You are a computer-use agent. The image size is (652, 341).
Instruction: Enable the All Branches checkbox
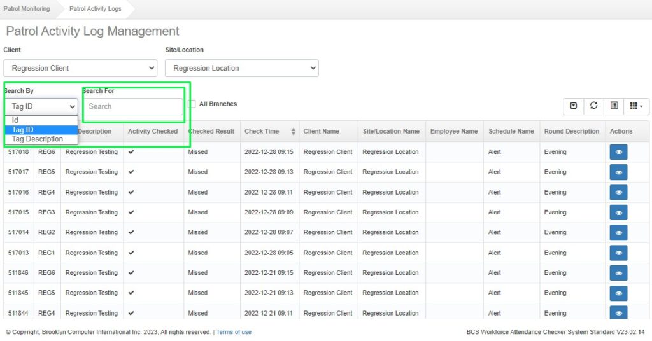point(192,104)
